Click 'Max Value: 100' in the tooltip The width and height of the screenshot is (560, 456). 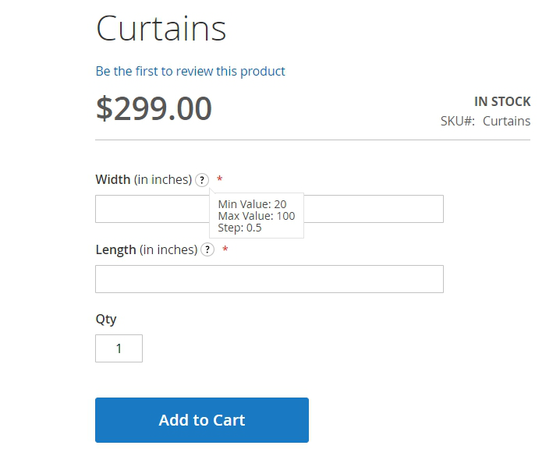click(256, 216)
